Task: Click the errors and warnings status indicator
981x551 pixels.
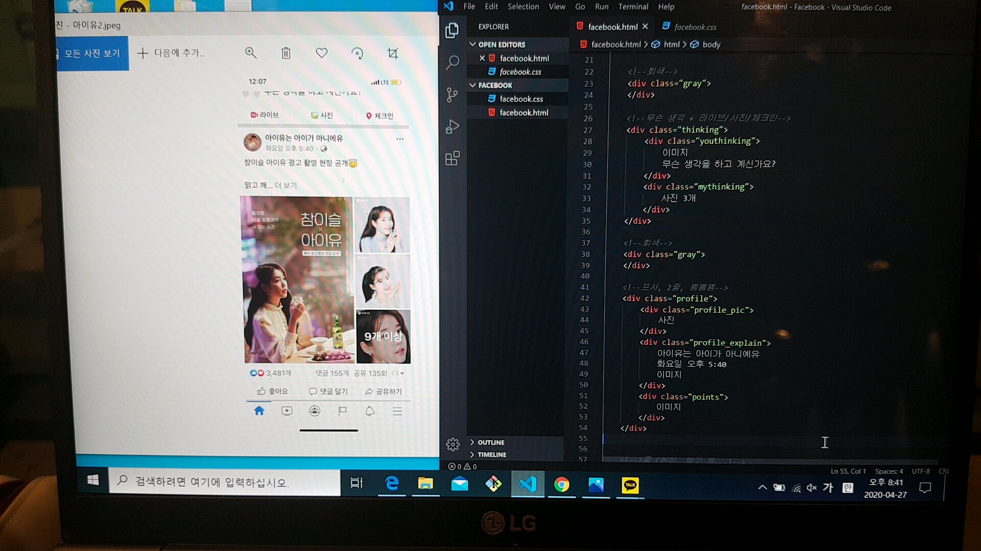Action: 462,466
